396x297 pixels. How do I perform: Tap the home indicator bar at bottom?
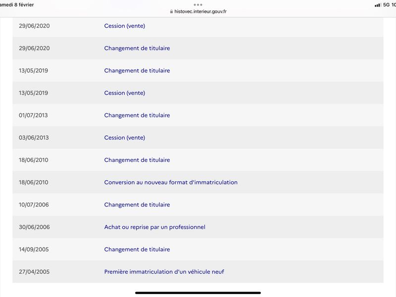(x=198, y=293)
